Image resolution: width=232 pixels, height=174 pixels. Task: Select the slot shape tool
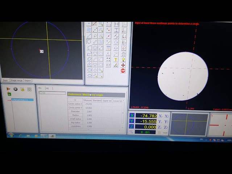(x=90, y=75)
